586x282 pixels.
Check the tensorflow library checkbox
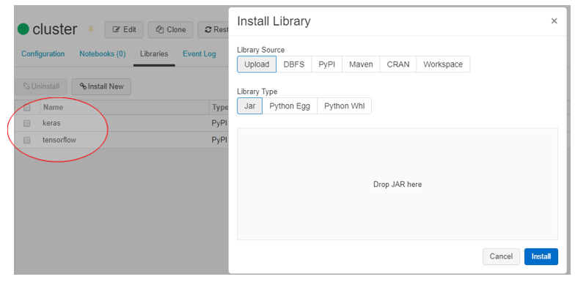click(27, 140)
